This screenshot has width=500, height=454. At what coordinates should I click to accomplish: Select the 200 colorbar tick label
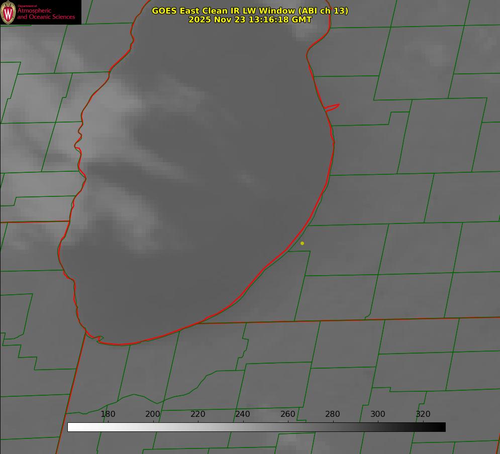153,414
